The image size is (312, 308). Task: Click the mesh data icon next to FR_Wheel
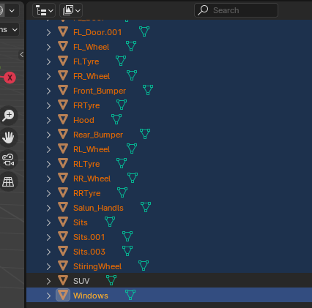coord(132,75)
